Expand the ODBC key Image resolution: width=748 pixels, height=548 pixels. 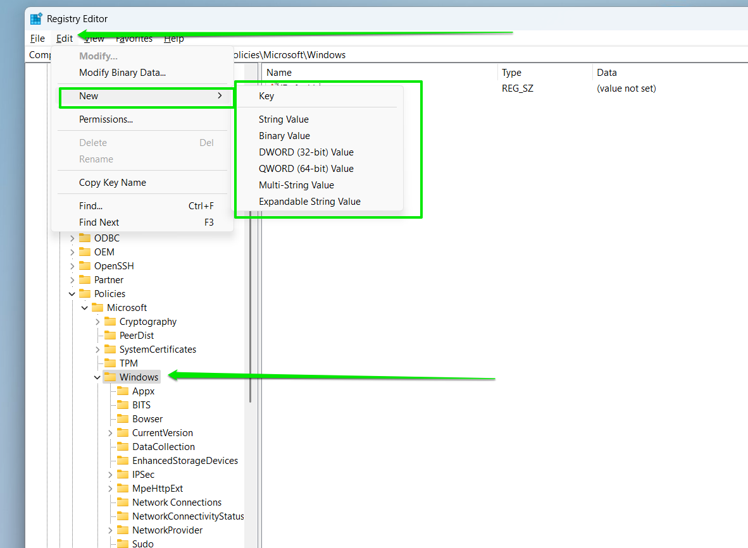pos(72,238)
